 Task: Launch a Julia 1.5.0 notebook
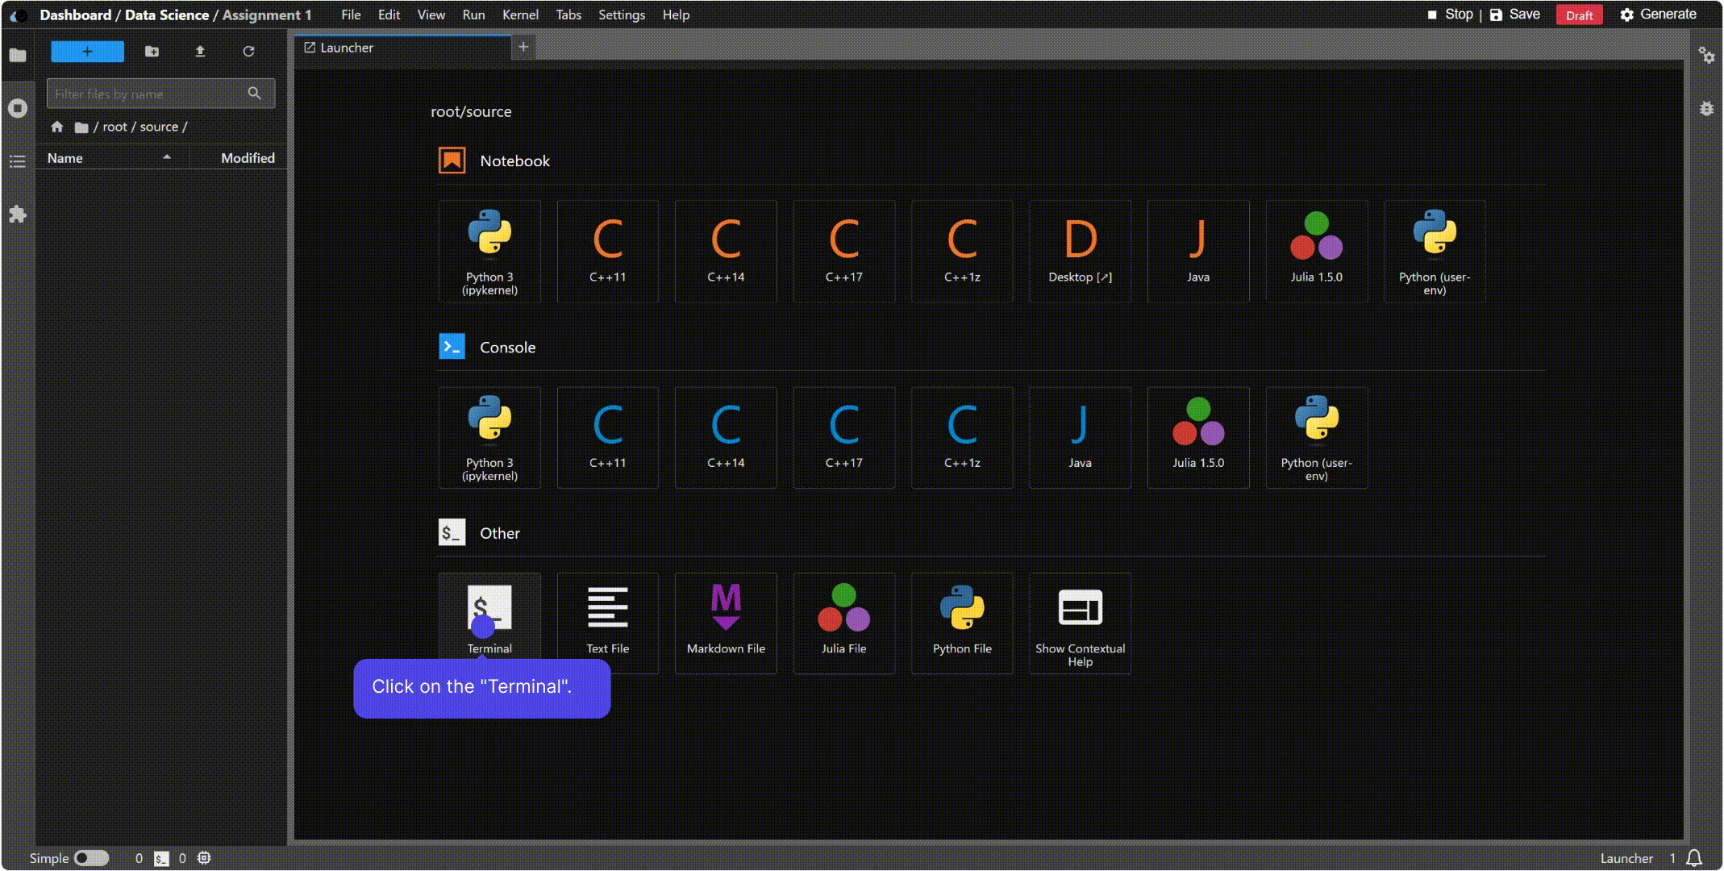1316,251
